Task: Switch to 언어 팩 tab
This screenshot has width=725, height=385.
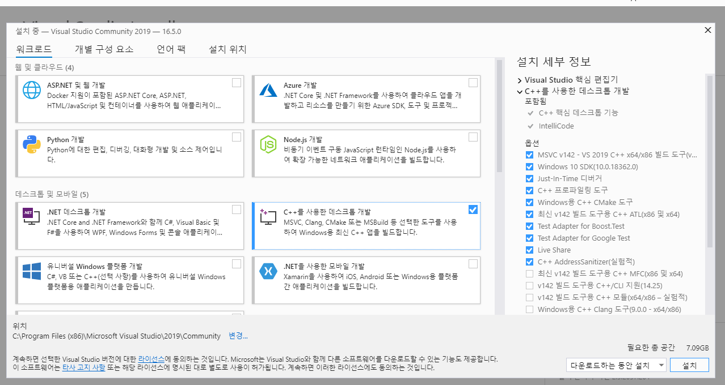Action: 171,49
